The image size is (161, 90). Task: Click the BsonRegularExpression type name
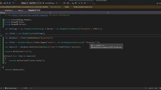pos(72,42)
